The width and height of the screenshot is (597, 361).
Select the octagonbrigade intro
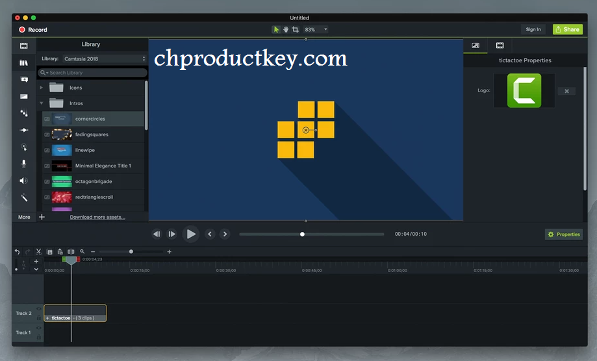tap(94, 181)
